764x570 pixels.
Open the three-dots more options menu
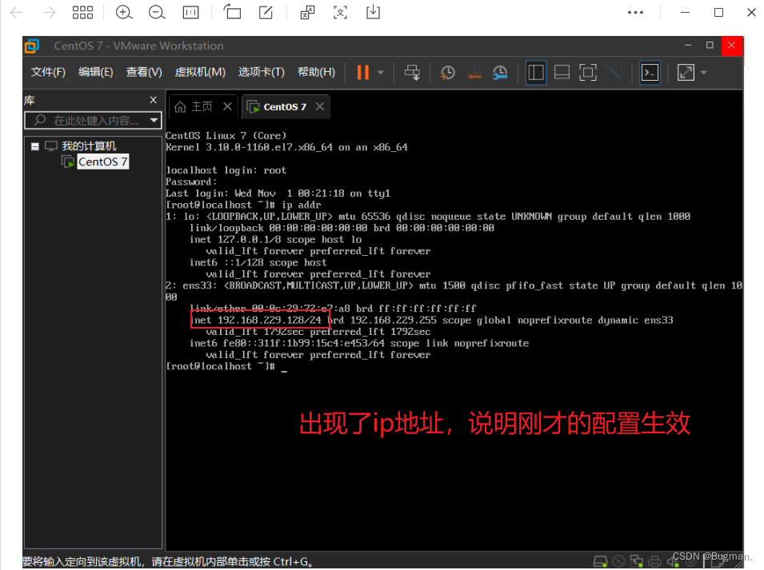point(635,12)
